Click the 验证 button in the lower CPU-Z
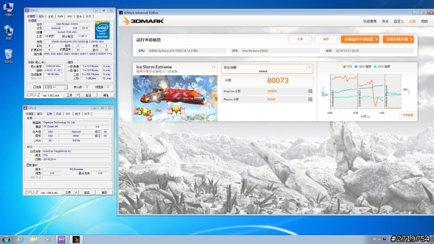 tap(87, 192)
